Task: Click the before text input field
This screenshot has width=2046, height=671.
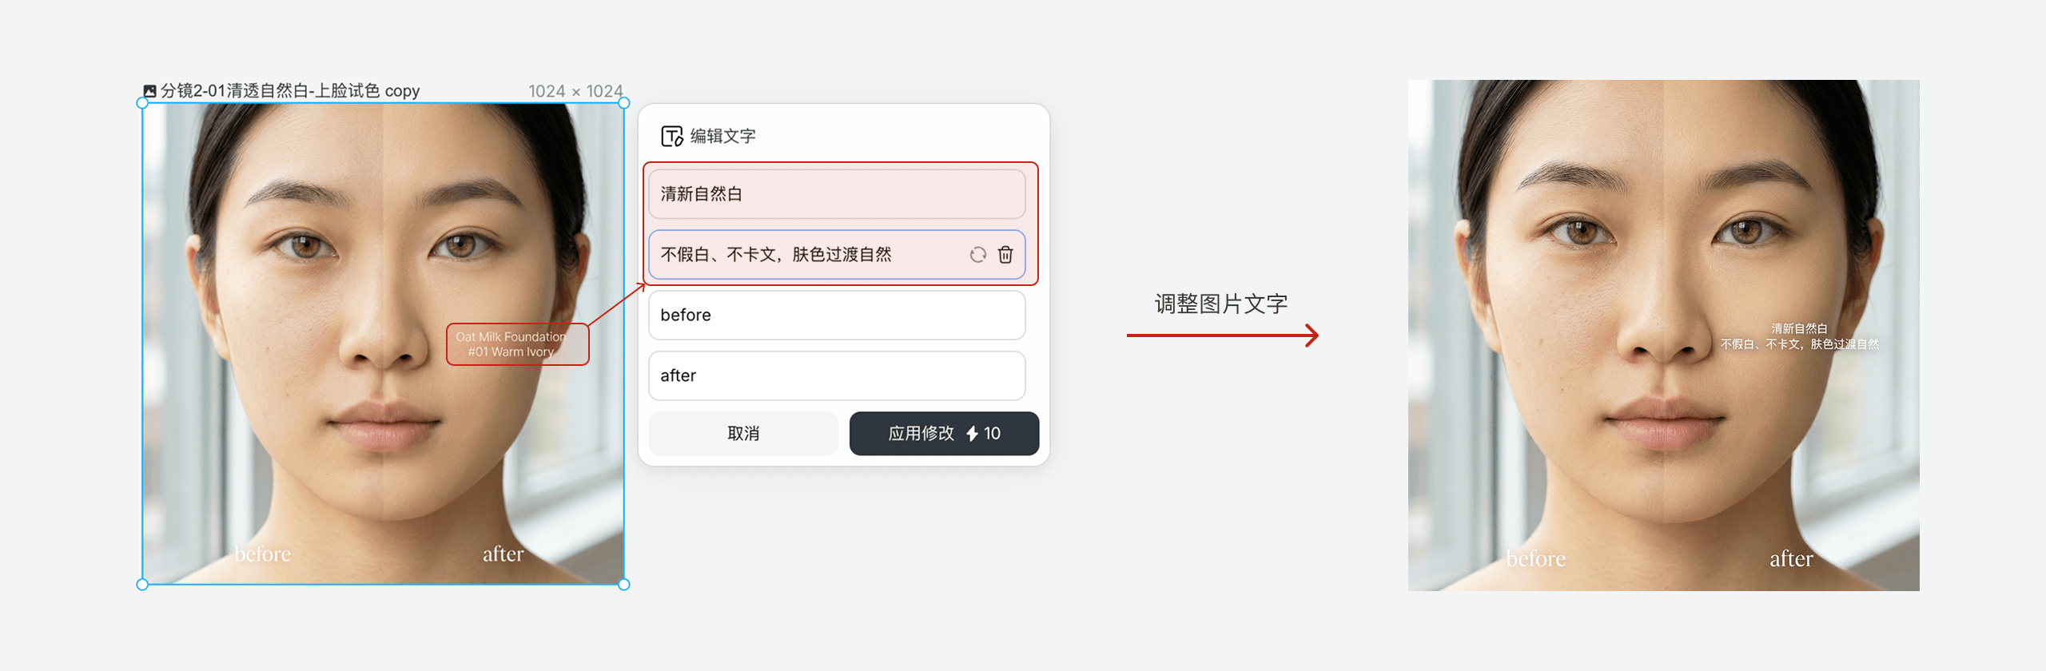Action: [837, 316]
